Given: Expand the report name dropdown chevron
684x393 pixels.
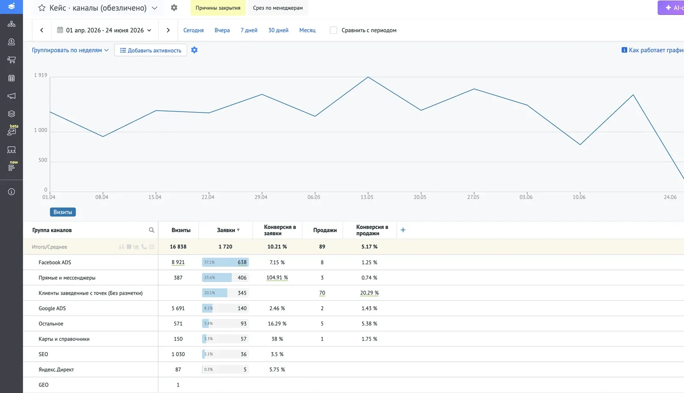Looking at the screenshot, I should [x=155, y=8].
